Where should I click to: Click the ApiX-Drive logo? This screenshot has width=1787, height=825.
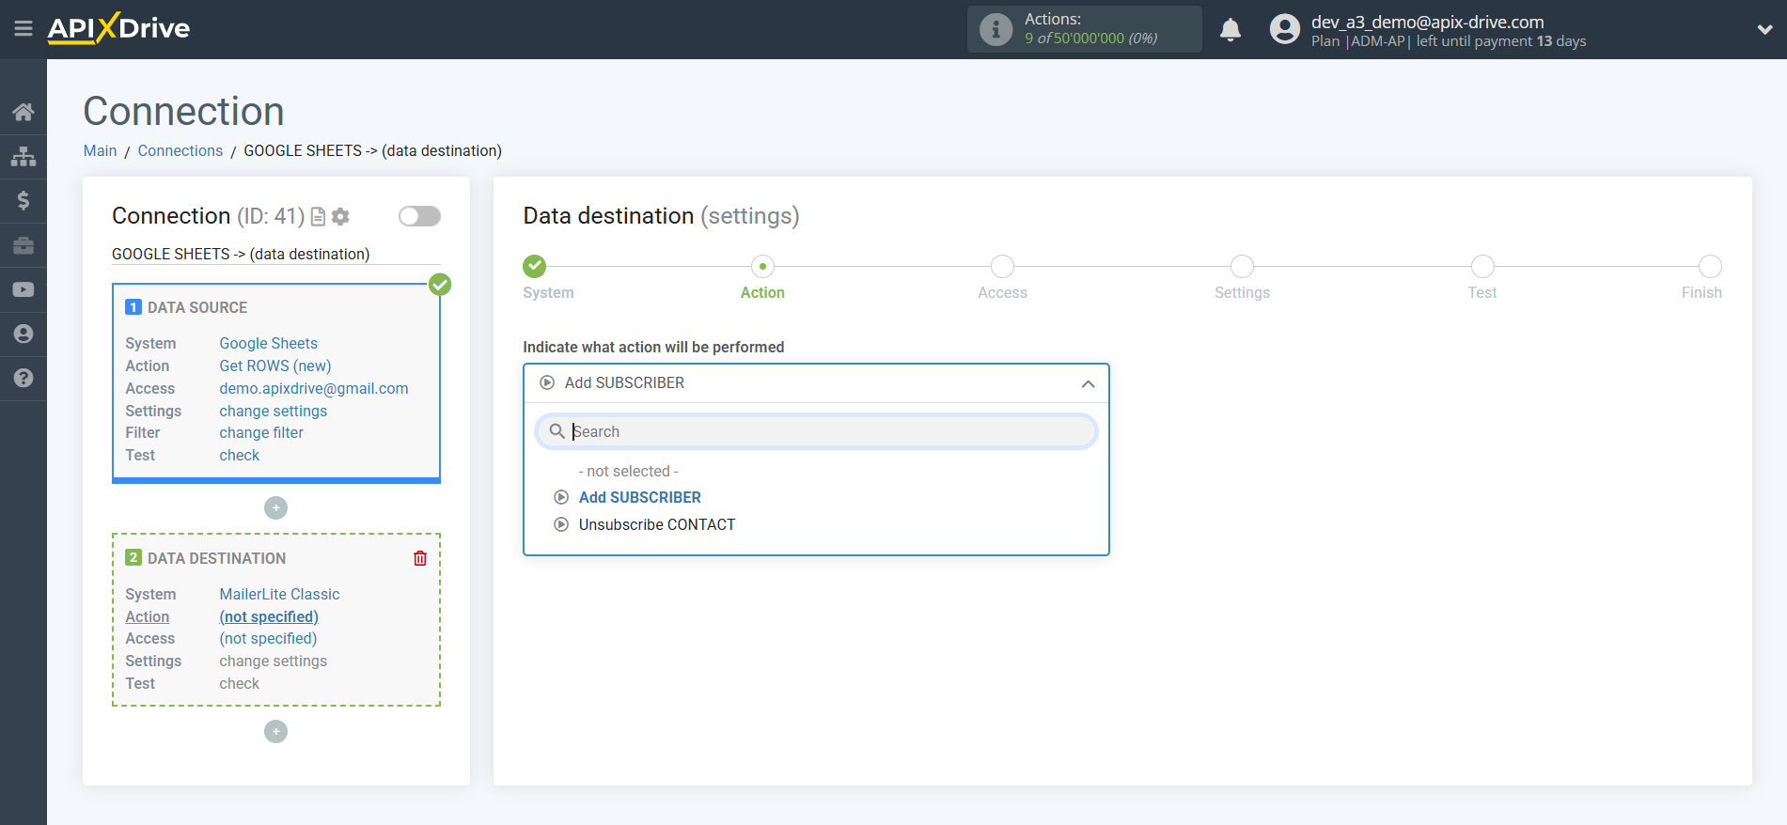[x=118, y=28]
